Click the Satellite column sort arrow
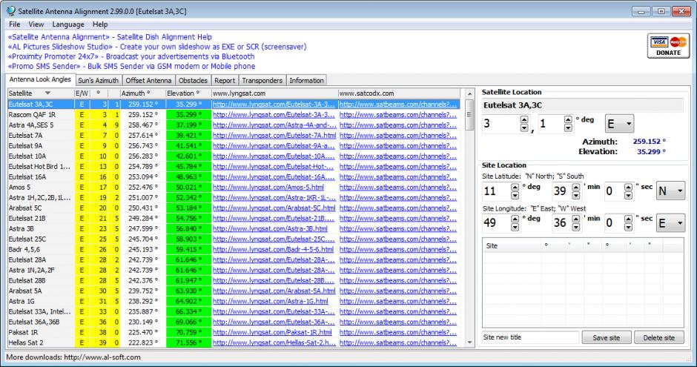The height and width of the screenshot is (367, 697). [47, 93]
